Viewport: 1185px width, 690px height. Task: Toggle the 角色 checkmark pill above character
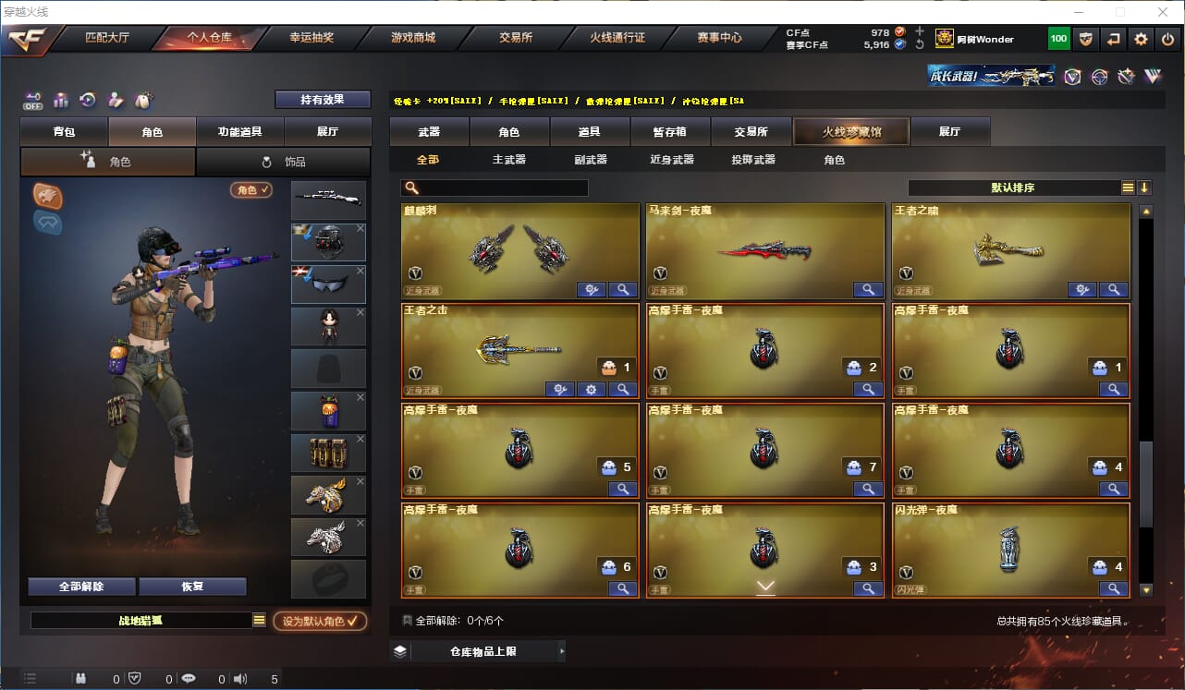[251, 189]
